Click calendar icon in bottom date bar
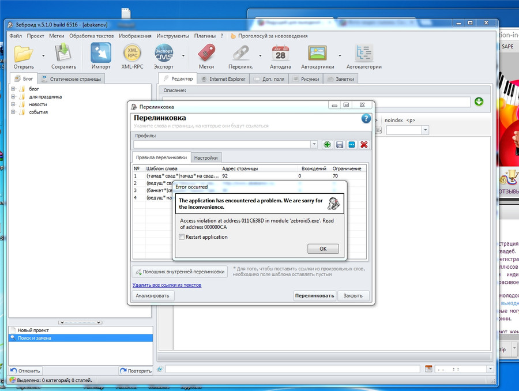The width and height of the screenshot is (519, 391). [428, 369]
